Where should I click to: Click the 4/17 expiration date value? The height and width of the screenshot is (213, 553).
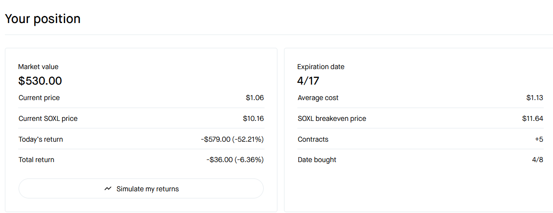[x=308, y=81]
